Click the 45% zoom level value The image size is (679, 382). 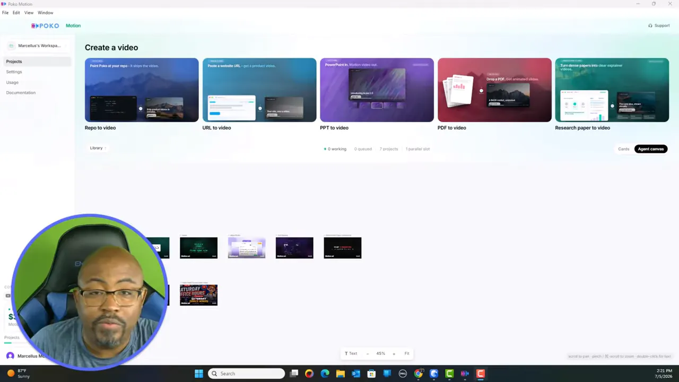(380, 353)
